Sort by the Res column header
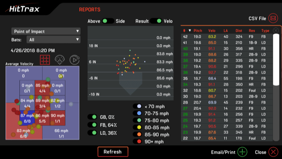The image size is (282, 159). (252, 31)
